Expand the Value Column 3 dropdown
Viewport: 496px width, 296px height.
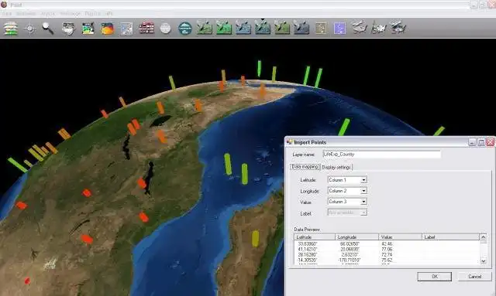click(x=363, y=202)
